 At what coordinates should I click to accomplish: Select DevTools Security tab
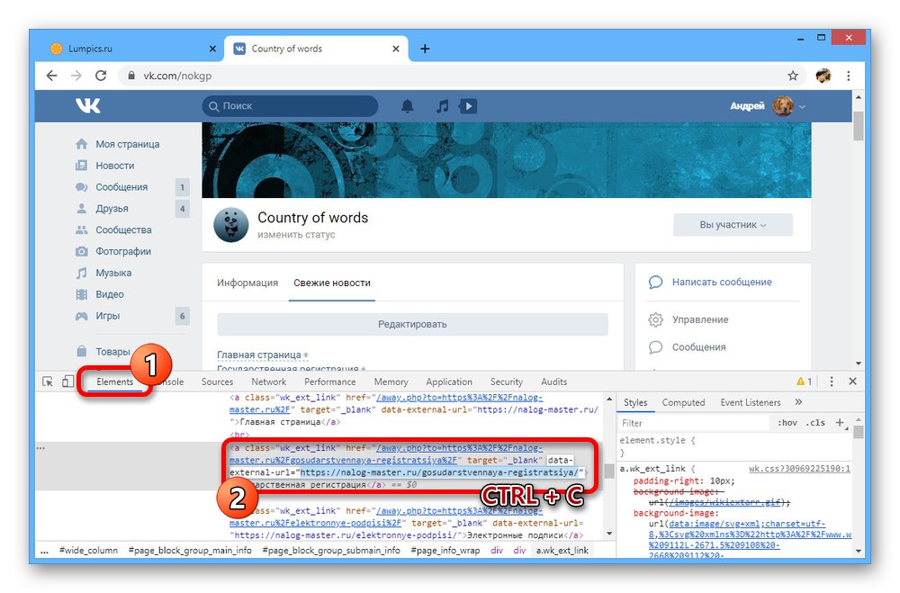pos(506,382)
